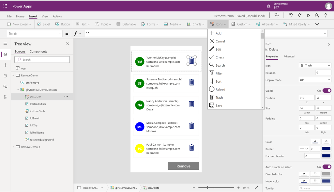Click the gray Remove button
The width and height of the screenshot is (334, 192).
click(x=183, y=166)
